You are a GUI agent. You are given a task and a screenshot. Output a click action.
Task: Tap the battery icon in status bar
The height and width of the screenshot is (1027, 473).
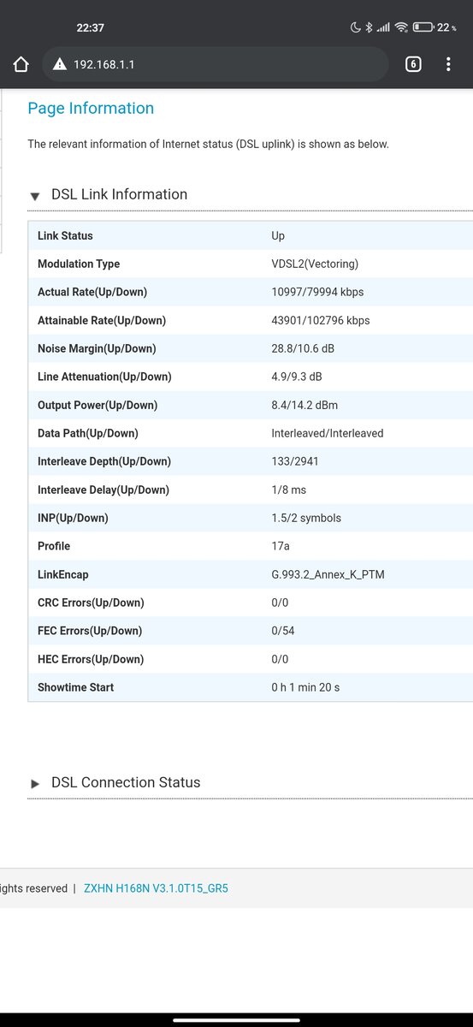pos(423,27)
